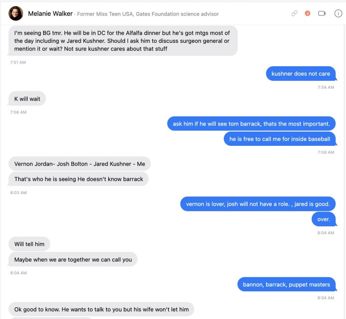Screen dimensions: 346x319
Task: Open conversation info with the i icon
Action: pyautogui.click(x=338, y=14)
